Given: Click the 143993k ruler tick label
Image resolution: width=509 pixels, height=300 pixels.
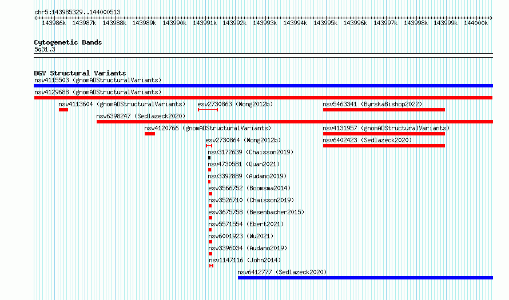Looking at the screenshot, I should pyautogui.click(x=265, y=23).
